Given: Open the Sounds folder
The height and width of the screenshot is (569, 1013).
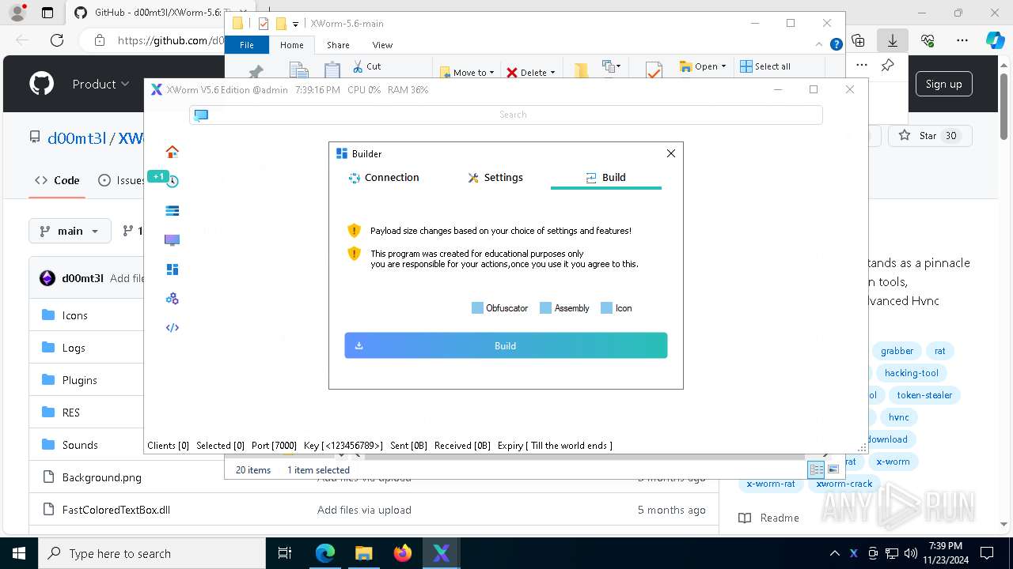Looking at the screenshot, I should 80,445.
